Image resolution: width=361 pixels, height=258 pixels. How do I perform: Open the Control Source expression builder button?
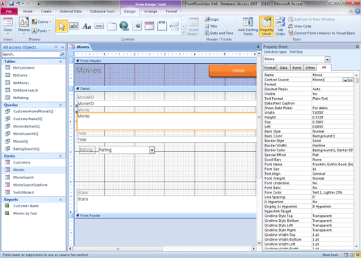351,80
